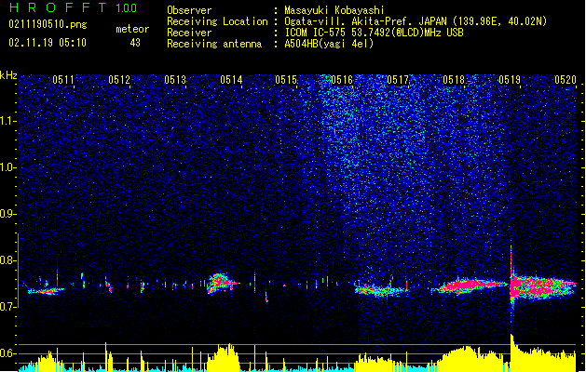Click the 0513 time marker
Image resolution: width=586 pixels, height=372 pixels.
tap(175, 80)
